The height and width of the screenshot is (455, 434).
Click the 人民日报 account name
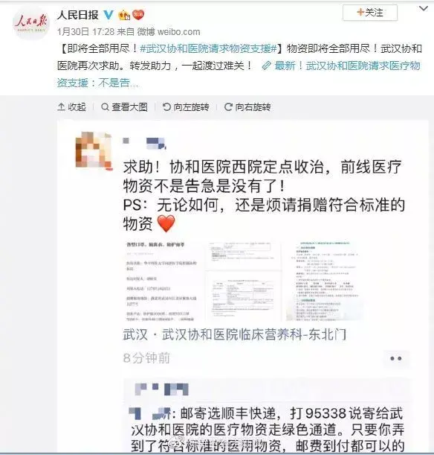(x=78, y=14)
